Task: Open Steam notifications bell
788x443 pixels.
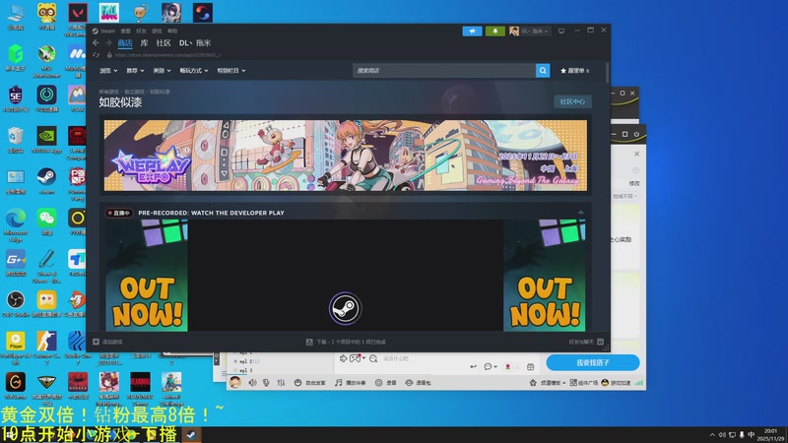Action: point(495,32)
